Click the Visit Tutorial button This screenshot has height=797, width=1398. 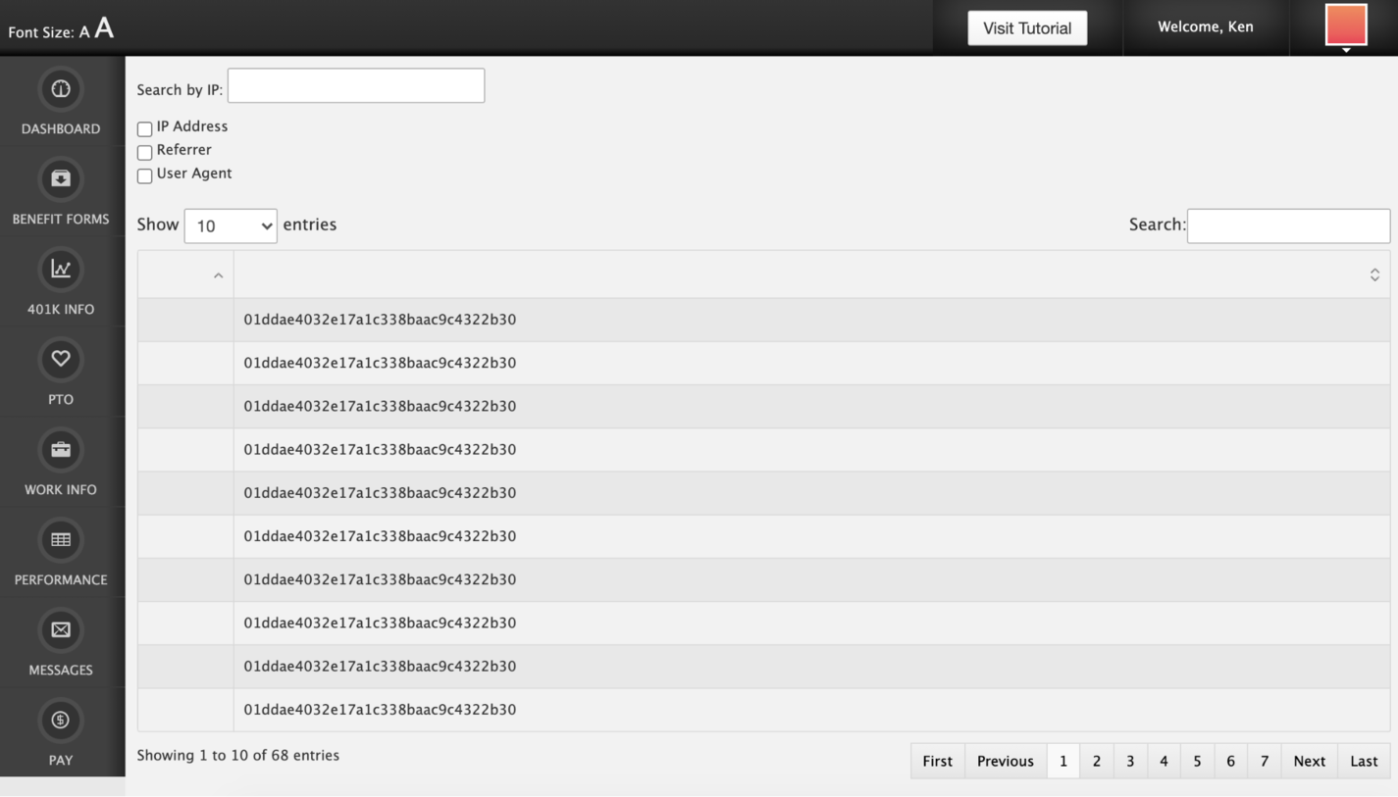pos(1026,27)
